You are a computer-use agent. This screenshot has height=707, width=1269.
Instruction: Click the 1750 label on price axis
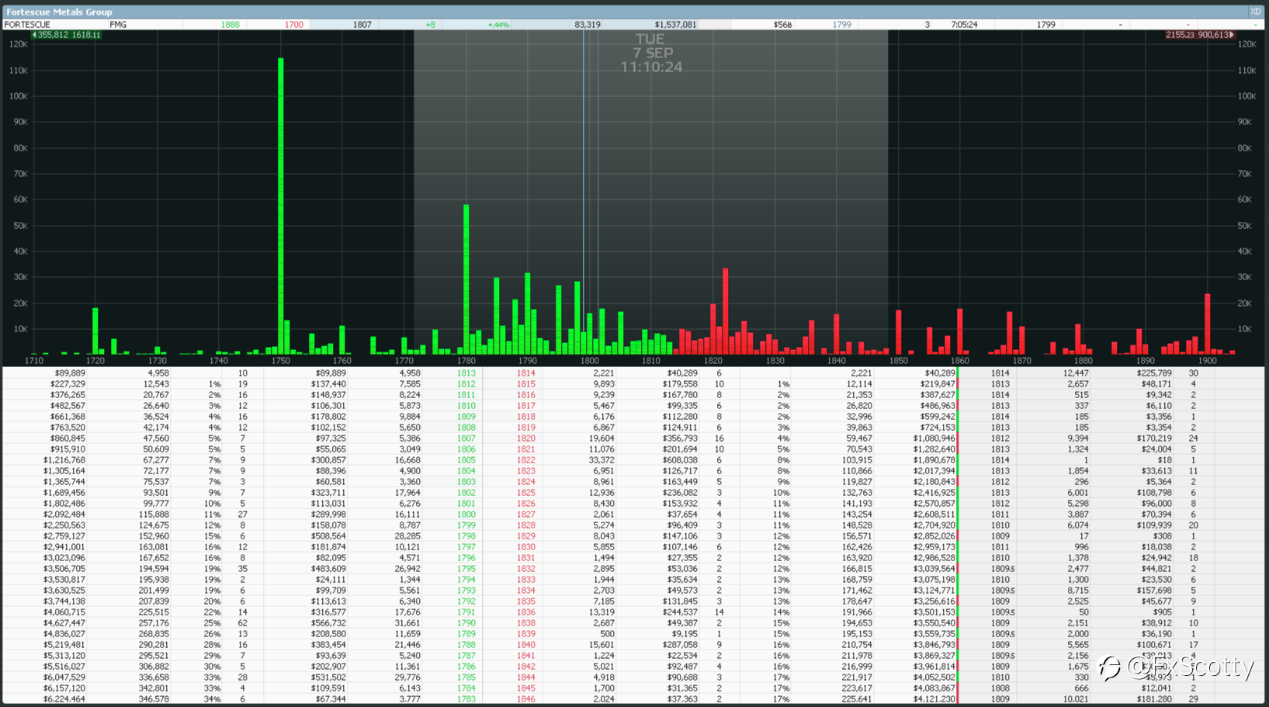point(280,361)
